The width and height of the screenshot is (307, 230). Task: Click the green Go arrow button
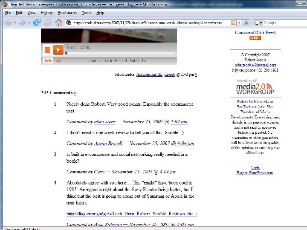click(x=246, y=23)
